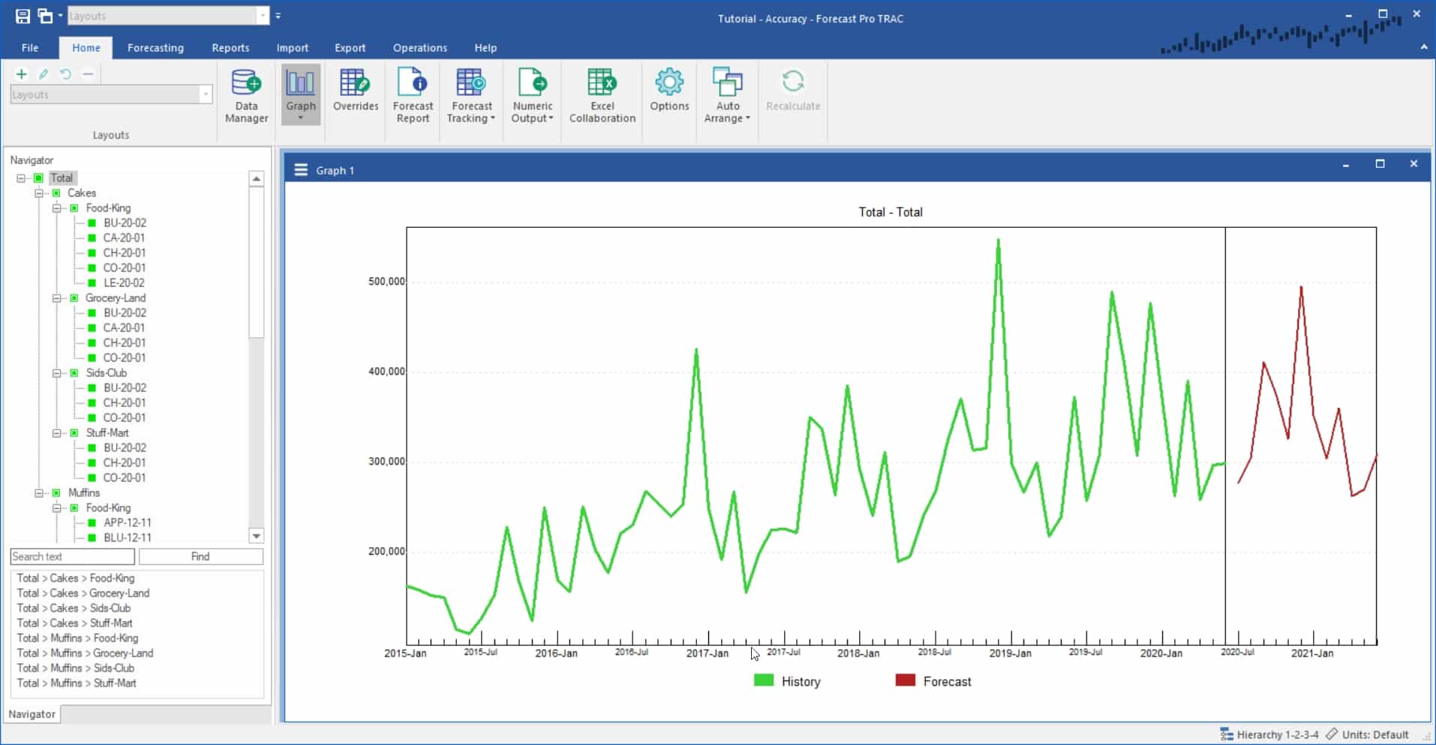Switch to the Forecasting tab
The image size is (1436, 745).
click(155, 47)
